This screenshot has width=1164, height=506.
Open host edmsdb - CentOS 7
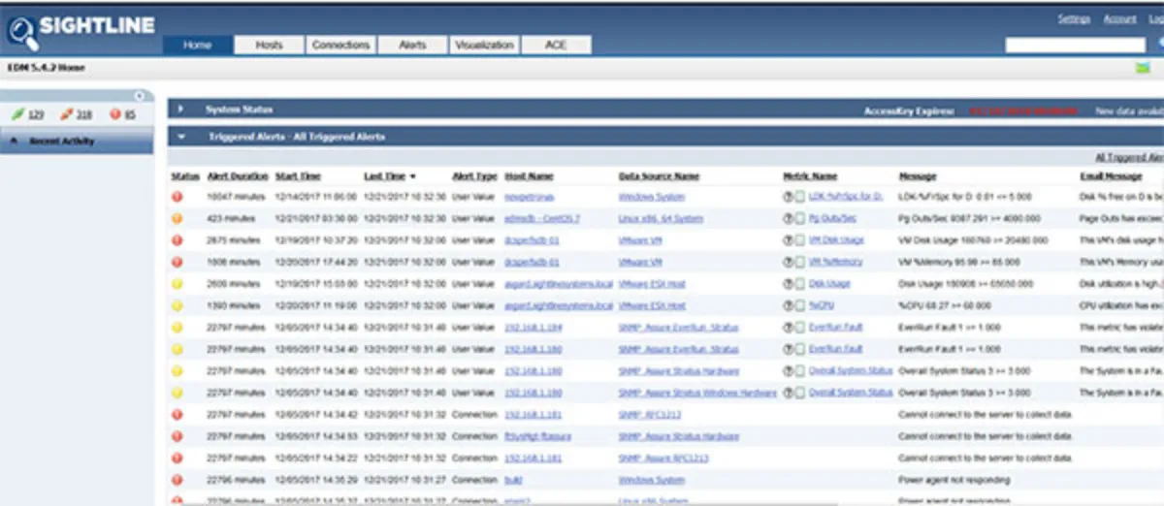(542, 218)
